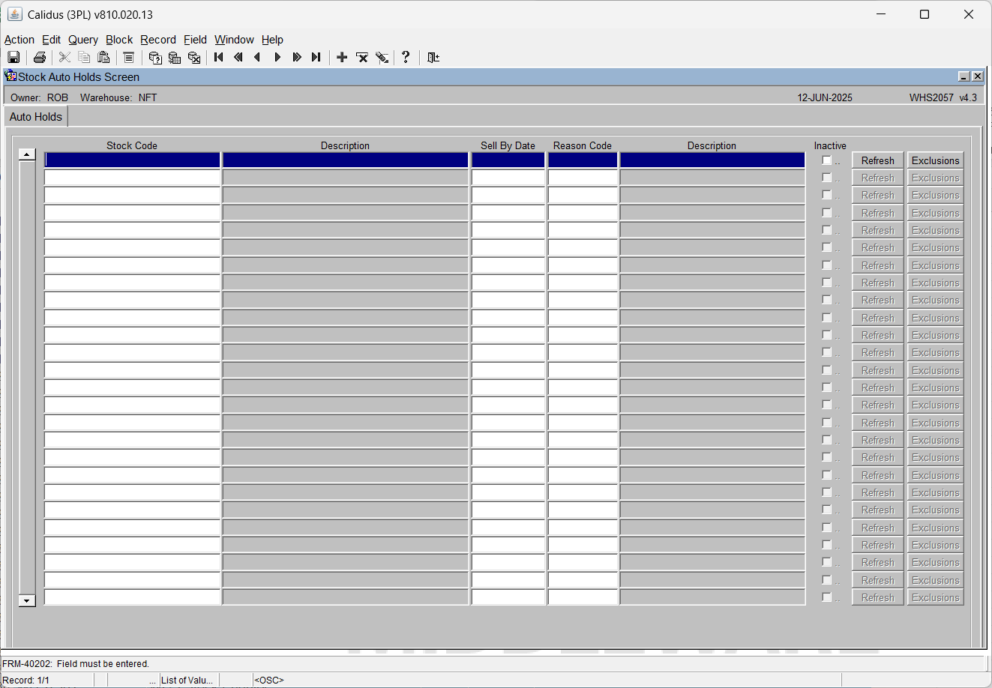
Task: Go to the previous record arrow
Action: [258, 57]
